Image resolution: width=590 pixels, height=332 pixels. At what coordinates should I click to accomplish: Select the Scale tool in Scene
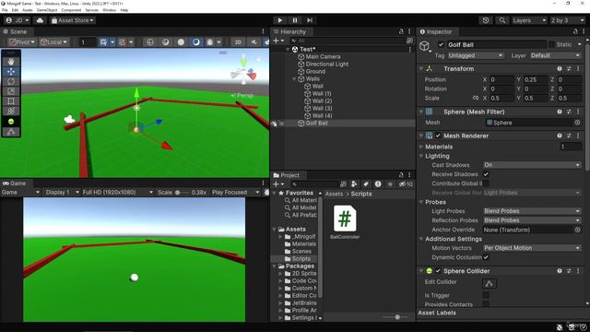click(11, 91)
